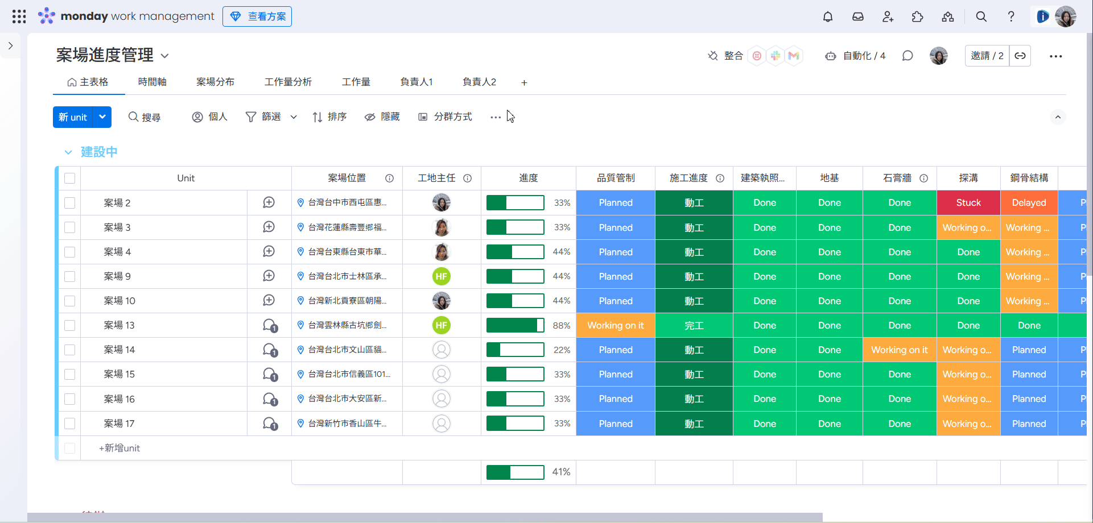The width and height of the screenshot is (1093, 523).
Task: Open the apps marketplace puzzle icon
Action: 918,16
